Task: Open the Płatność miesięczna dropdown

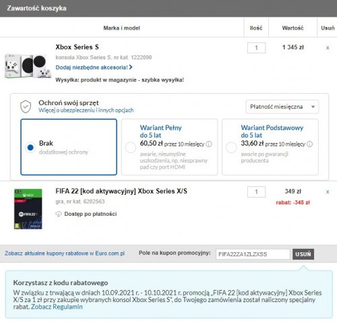Action: click(x=282, y=107)
